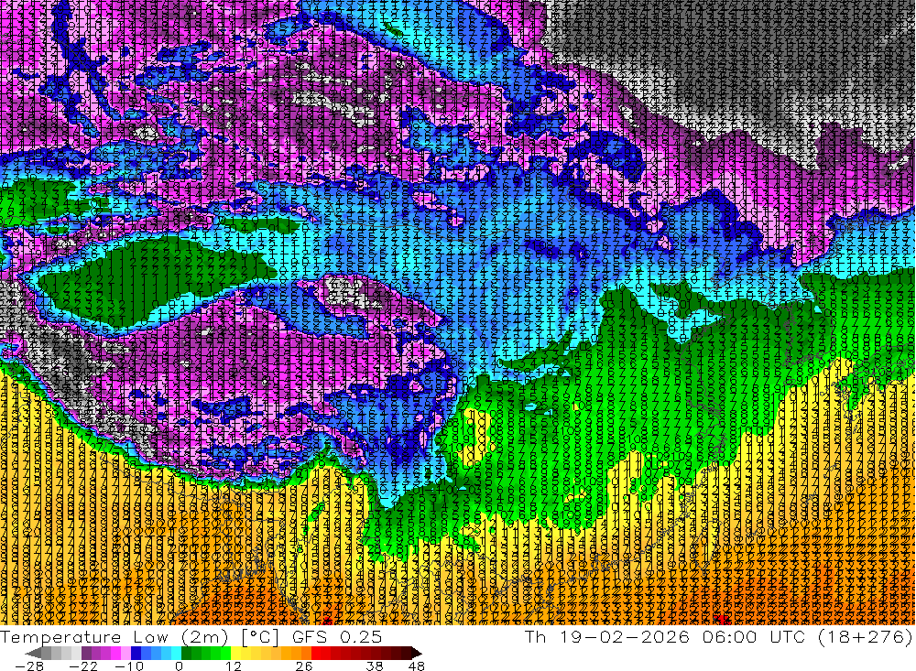Click the '38' legend value

tap(375, 666)
